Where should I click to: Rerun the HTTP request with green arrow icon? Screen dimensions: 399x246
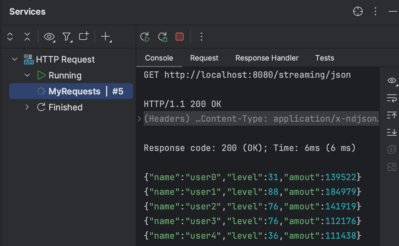pos(145,37)
